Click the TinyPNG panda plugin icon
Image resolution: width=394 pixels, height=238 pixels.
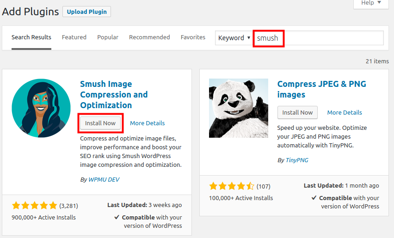point(238,108)
